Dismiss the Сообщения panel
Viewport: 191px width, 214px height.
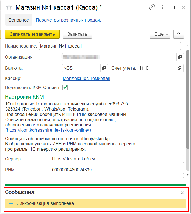(x=182, y=193)
